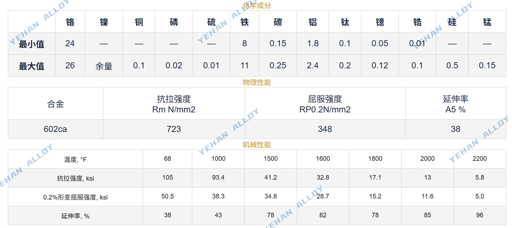512x228 pixels.
Task: Select the iron maximum value 11
Action: click(x=245, y=65)
